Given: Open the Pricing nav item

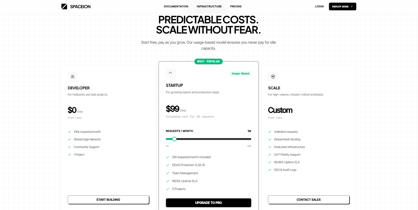Looking at the screenshot, I should pyautogui.click(x=236, y=6).
